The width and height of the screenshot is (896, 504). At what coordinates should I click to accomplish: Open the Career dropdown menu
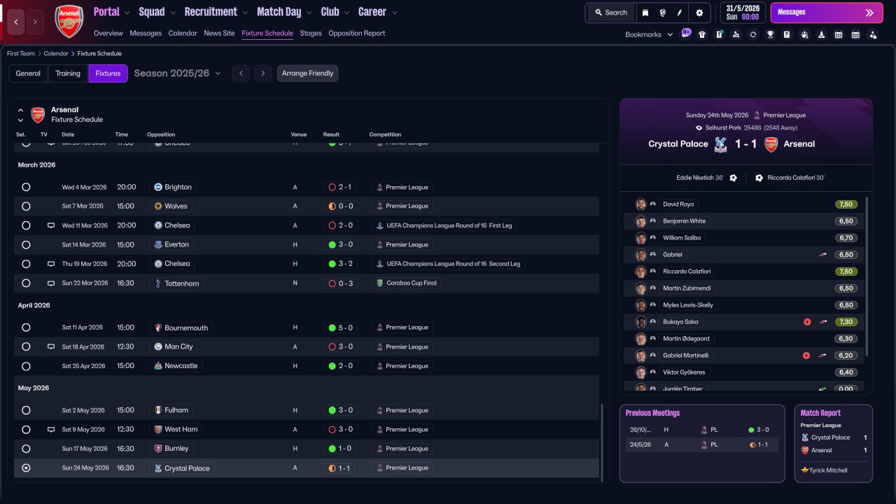(377, 12)
